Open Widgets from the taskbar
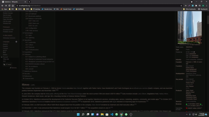The image size is (209, 117). pyautogui.click(x=93, y=114)
